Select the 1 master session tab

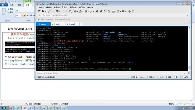pos(43,24)
